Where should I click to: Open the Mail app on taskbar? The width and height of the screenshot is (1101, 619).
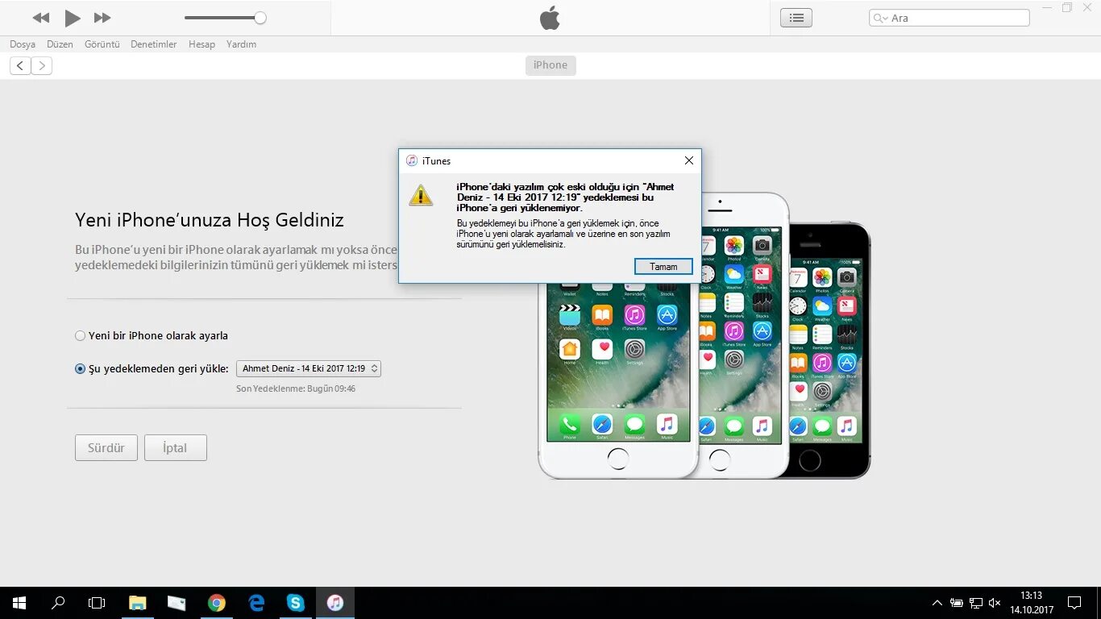click(177, 603)
